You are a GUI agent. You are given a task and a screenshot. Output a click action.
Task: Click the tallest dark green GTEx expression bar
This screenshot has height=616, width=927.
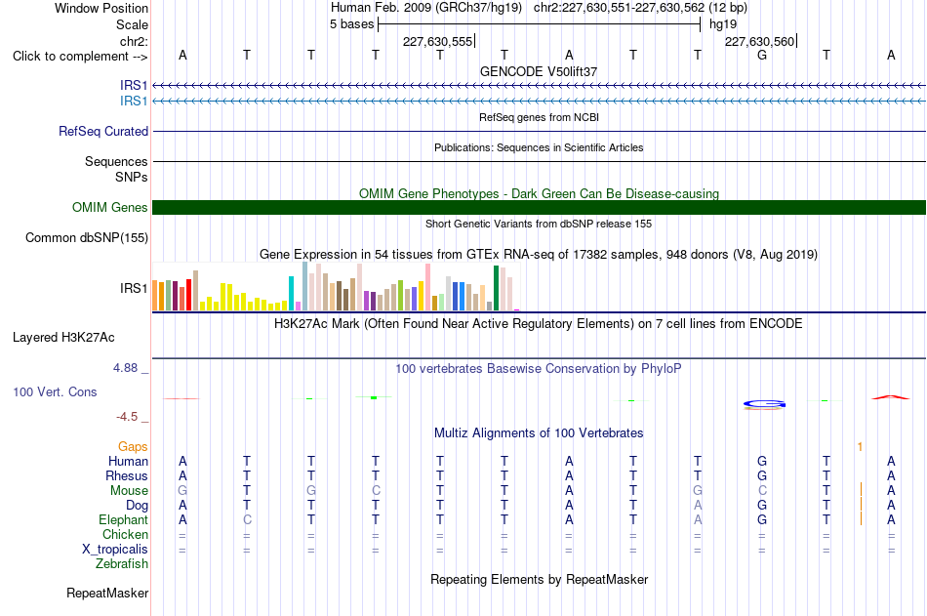pyautogui.click(x=496, y=288)
